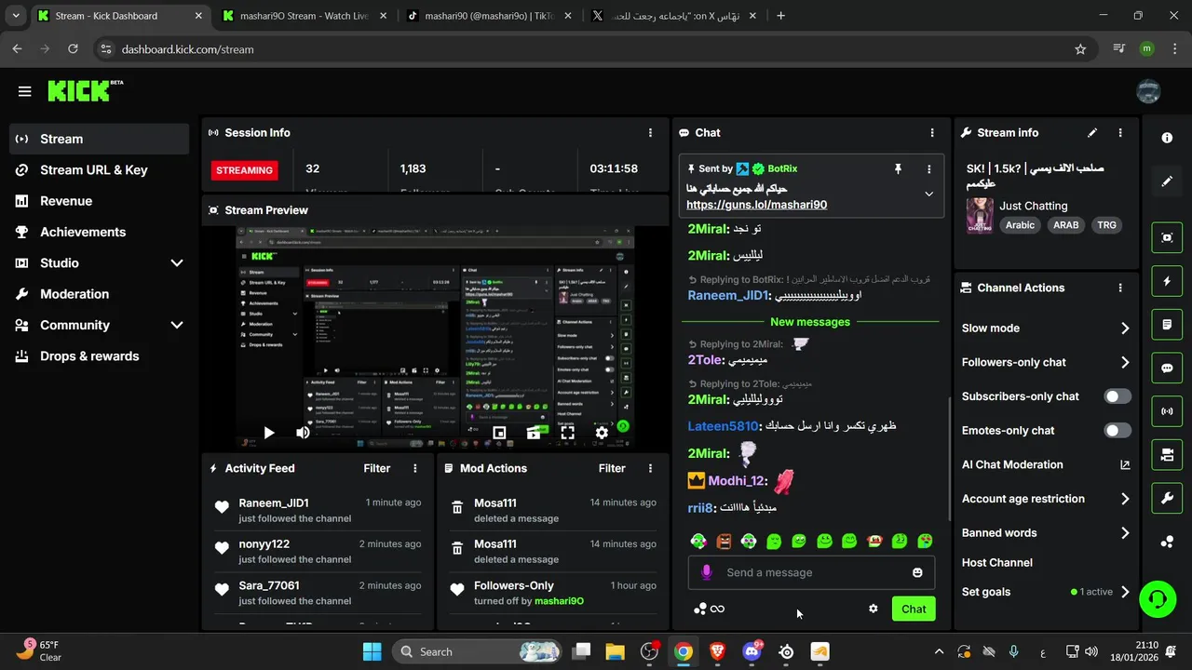Click the Send a message input field
This screenshot has height=670, width=1192.
pyautogui.click(x=811, y=572)
